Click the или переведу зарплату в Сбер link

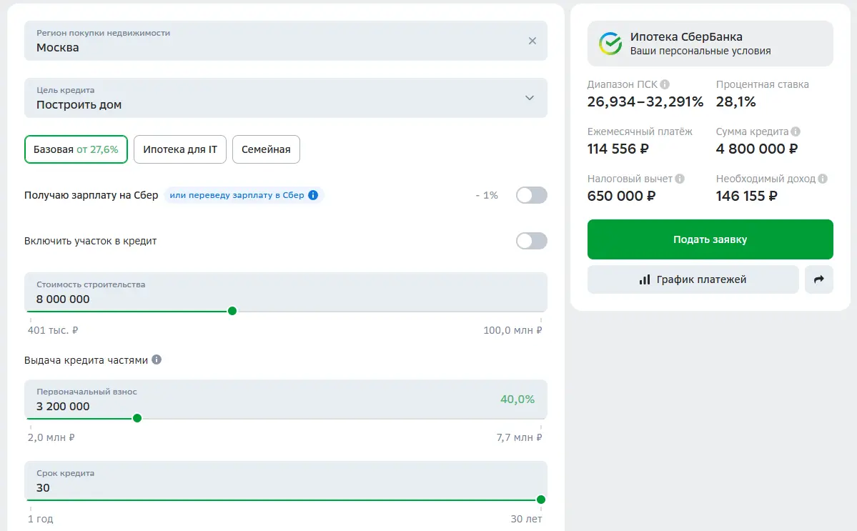coord(237,195)
